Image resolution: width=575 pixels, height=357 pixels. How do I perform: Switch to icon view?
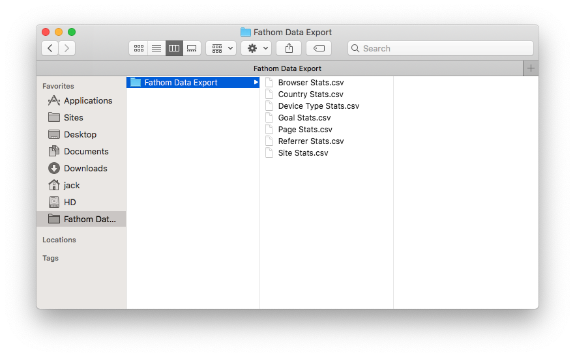coord(139,48)
